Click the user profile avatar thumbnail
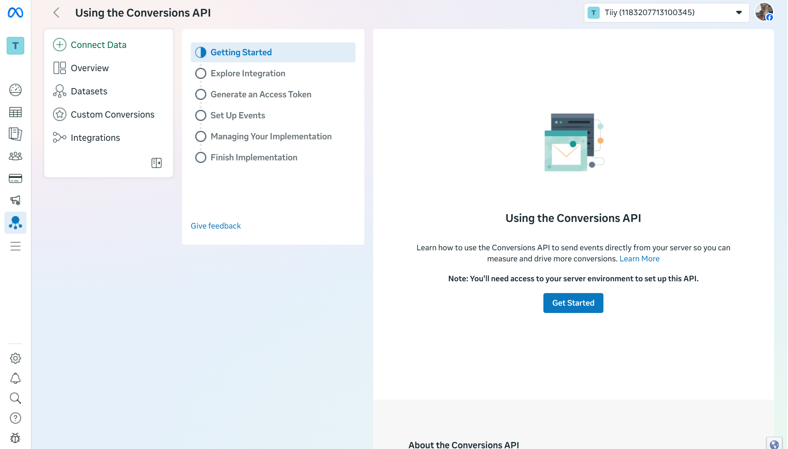788x449 pixels. [764, 12]
